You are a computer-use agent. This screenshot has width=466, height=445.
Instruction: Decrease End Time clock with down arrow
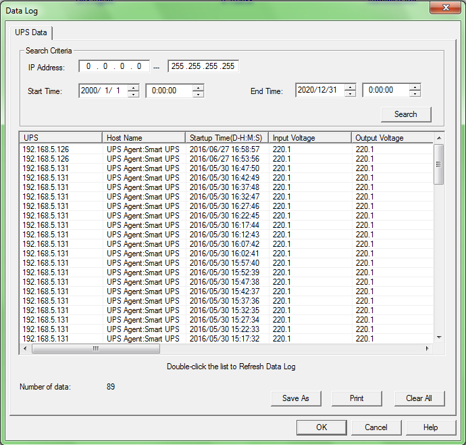[x=415, y=94]
